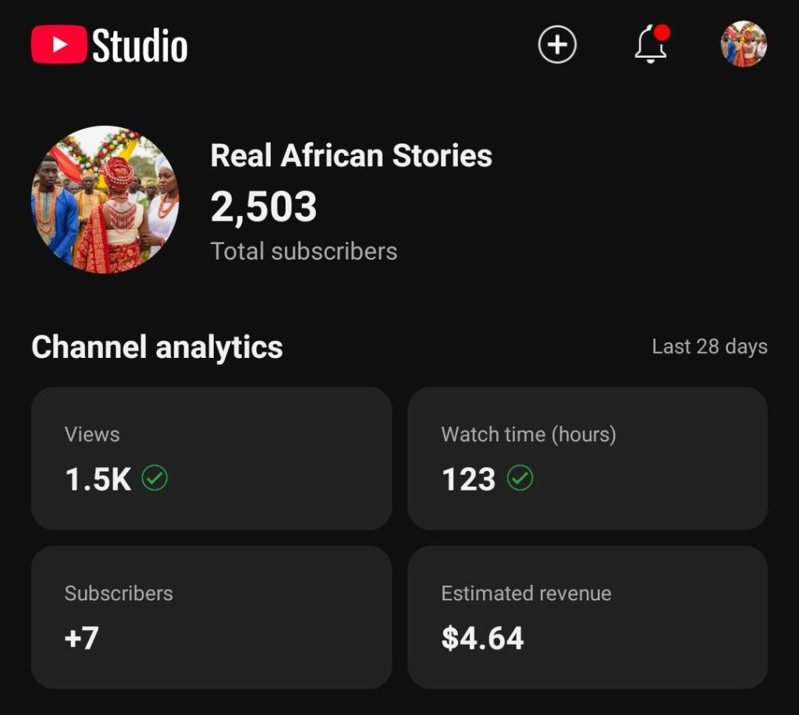Open notifications via the bell icon
799x715 pixels.
[x=650, y=47]
